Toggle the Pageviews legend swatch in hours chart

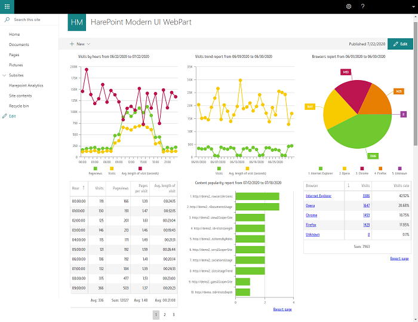[x=96, y=168]
